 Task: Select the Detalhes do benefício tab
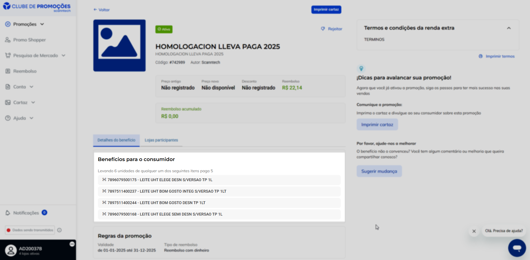116,140
